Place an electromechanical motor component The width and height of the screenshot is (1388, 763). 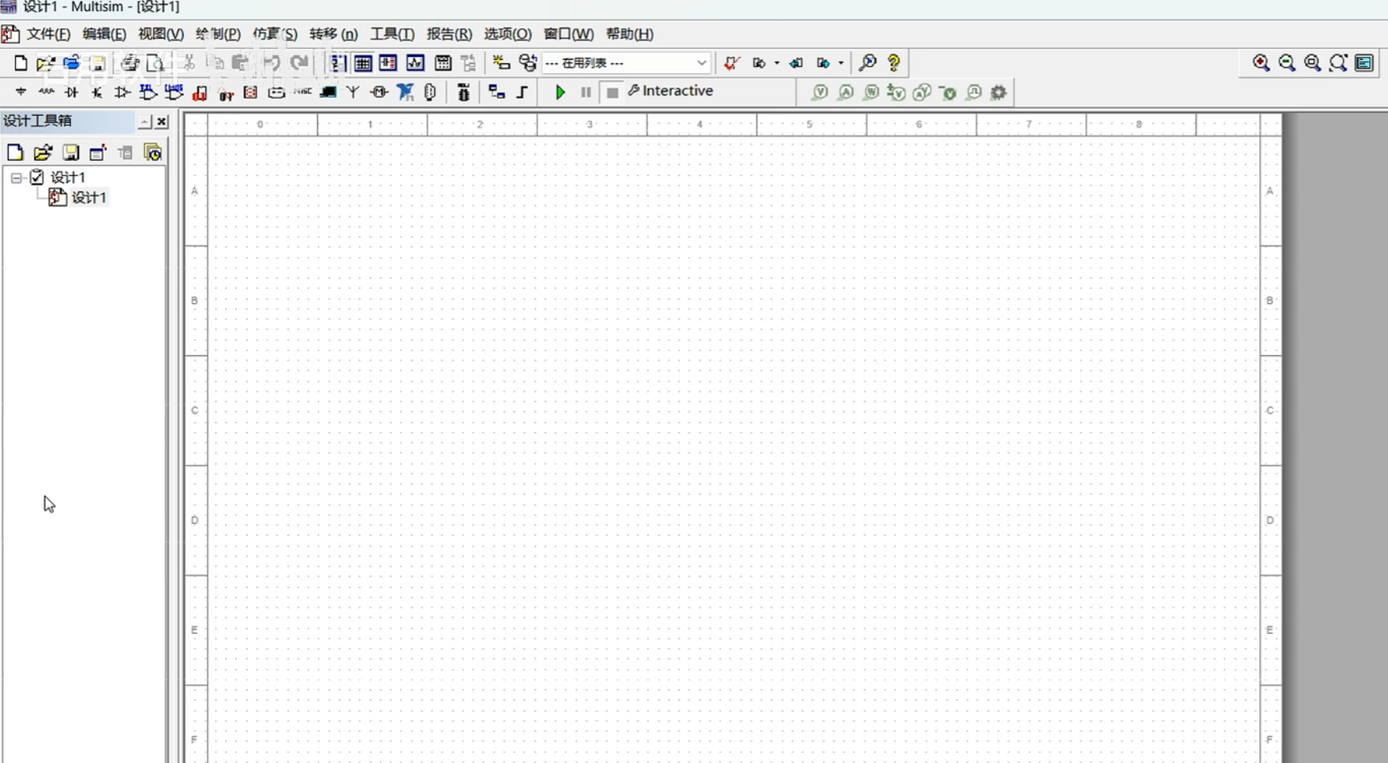(380, 92)
